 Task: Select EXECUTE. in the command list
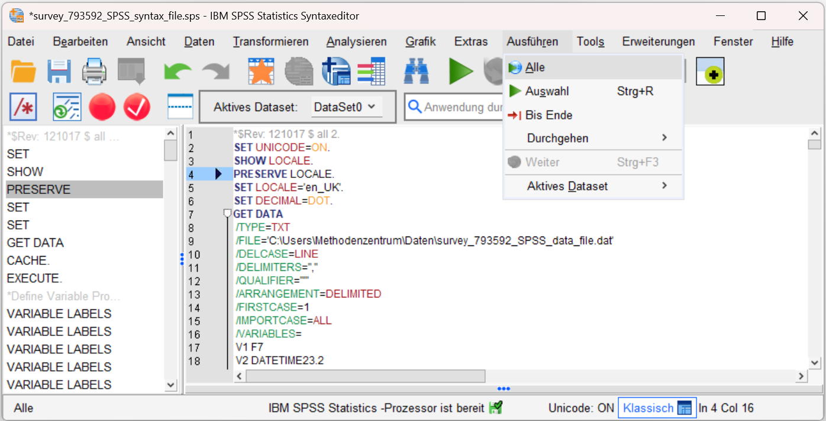(x=34, y=278)
